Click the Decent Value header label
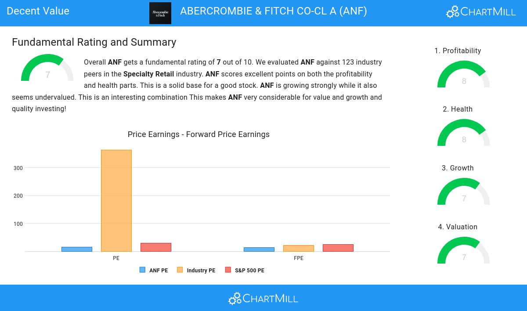Image resolution: width=527 pixels, height=311 pixels. pyautogui.click(x=38, y=11)
